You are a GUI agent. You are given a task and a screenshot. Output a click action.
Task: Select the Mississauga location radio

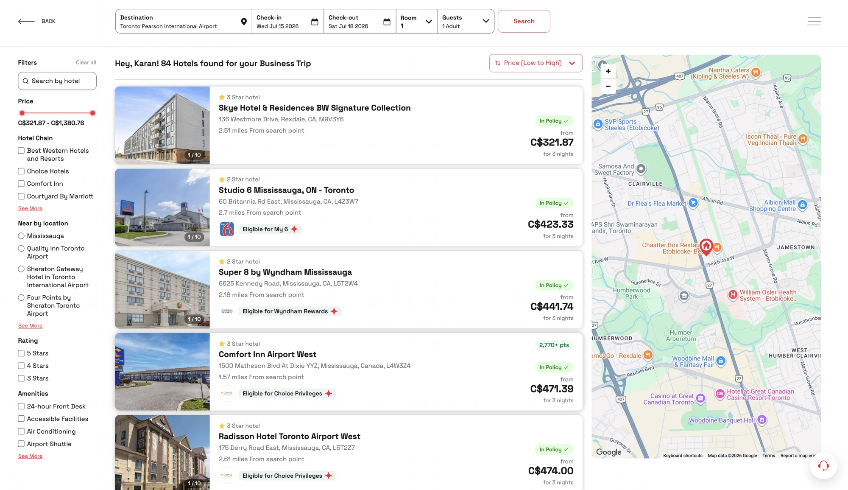(x=21, y=236)
